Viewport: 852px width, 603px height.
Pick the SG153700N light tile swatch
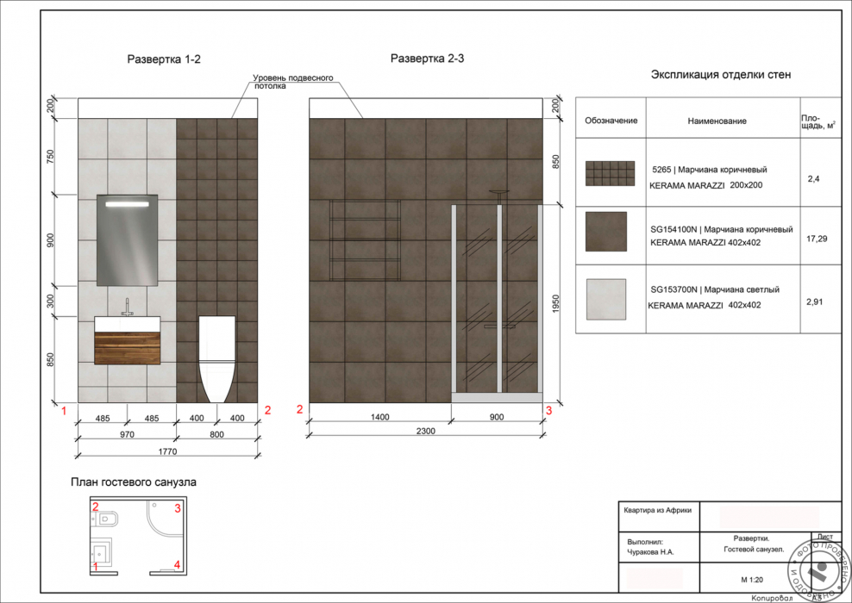click(605, 299)
